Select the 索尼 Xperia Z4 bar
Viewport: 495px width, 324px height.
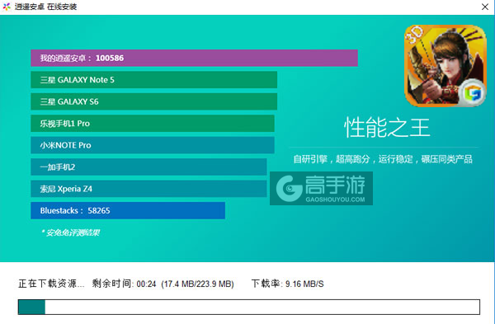pos(148,189)
